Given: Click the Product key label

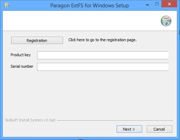Looking at the screenshot, I should [x=21, y=55].
